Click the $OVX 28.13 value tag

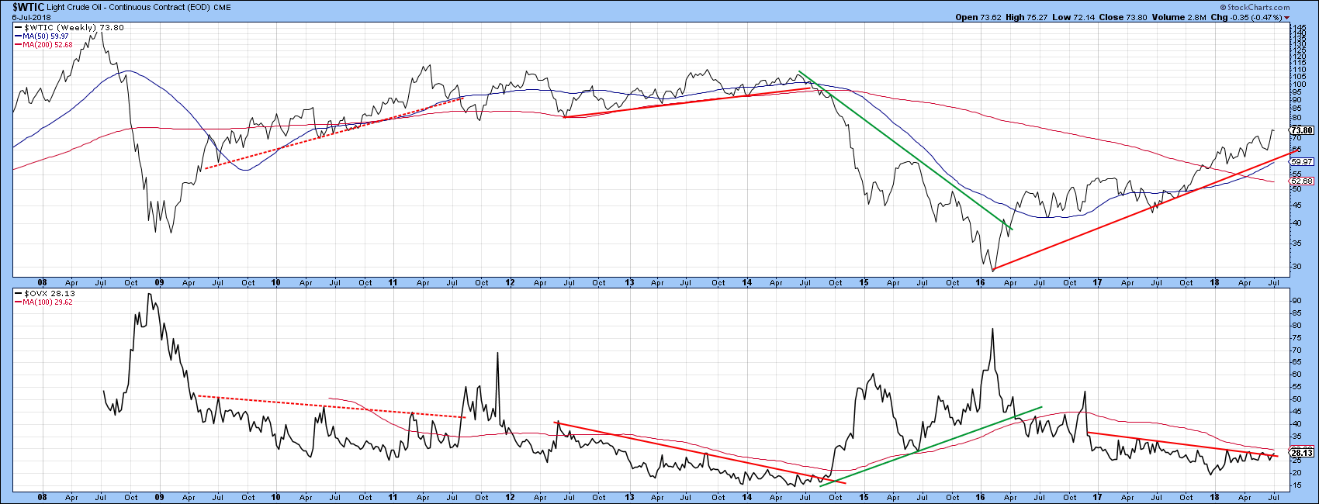[x=1302, y=453]
